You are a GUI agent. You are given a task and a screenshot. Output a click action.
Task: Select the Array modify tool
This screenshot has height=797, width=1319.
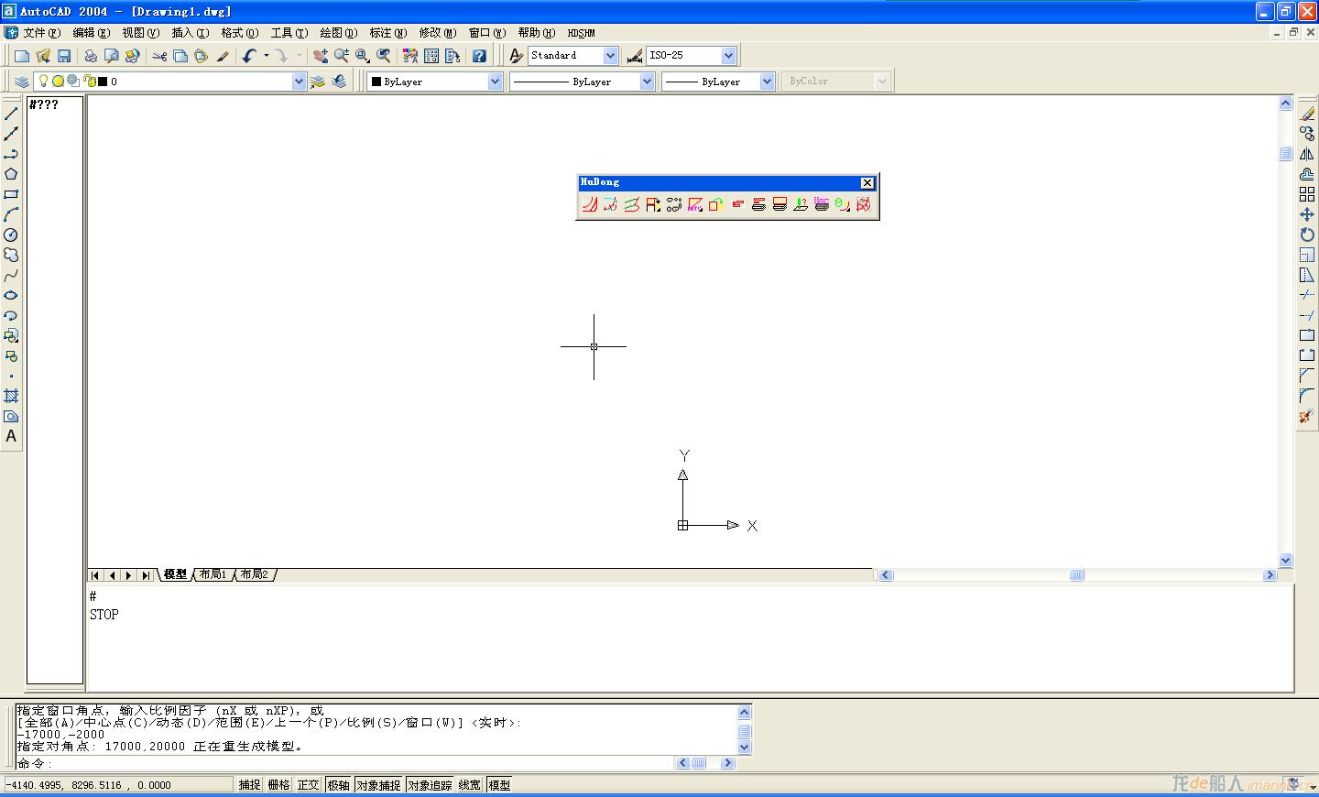coord(1307,194)
